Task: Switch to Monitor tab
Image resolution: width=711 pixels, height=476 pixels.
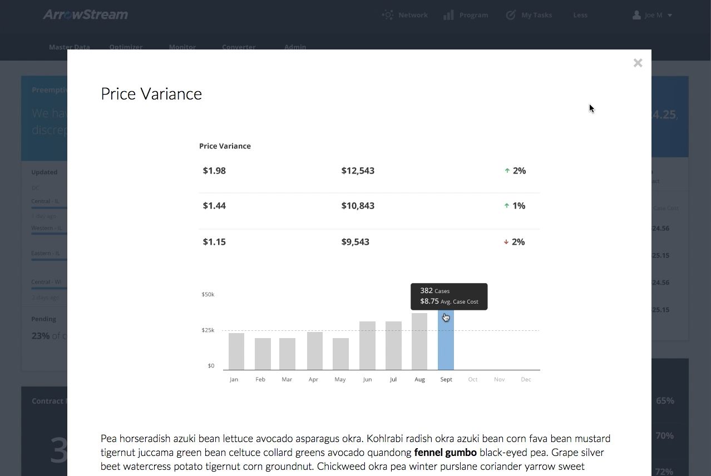Action: (x=182, y=46)
